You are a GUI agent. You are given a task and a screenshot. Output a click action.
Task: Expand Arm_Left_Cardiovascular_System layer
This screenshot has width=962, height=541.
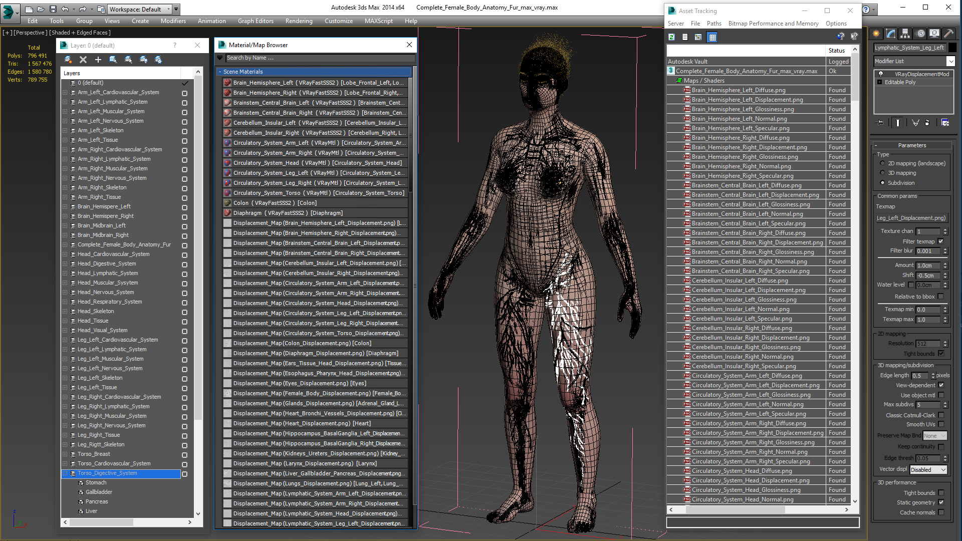pyautogui.click(x=65, y=93)
